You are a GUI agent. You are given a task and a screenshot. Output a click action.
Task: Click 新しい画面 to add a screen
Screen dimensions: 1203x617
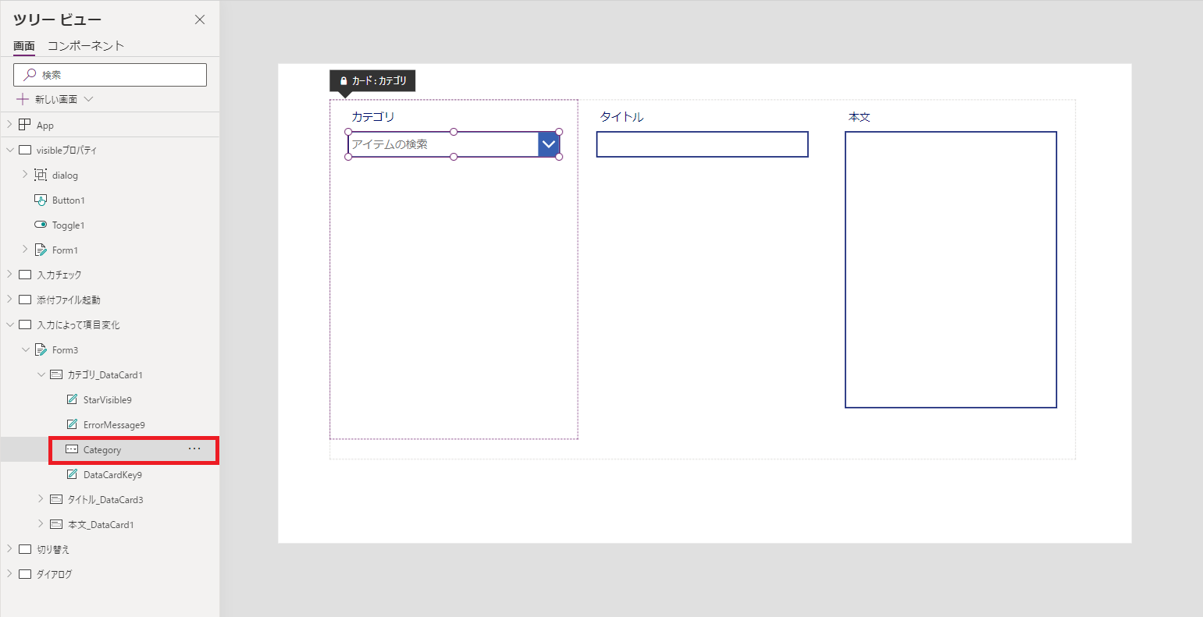(x=56, y=100)
